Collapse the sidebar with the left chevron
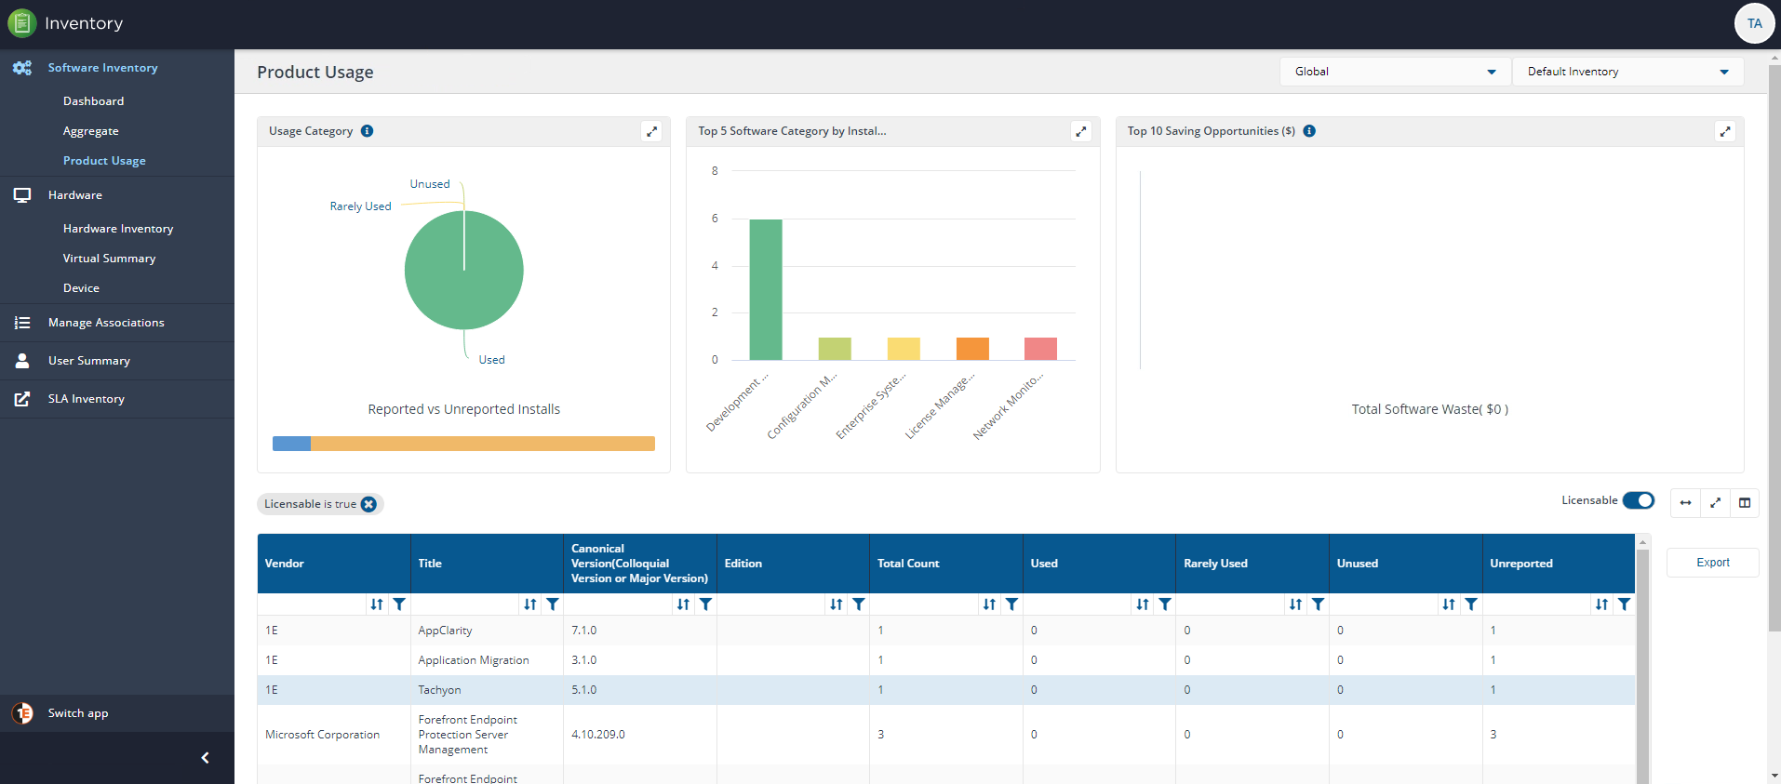This screenshot has height=784, width=1781. (206, 758)
